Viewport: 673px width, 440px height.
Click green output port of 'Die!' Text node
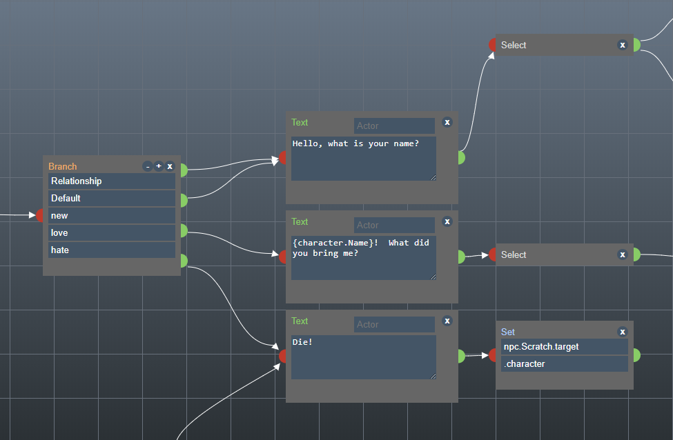pos(461,356)
